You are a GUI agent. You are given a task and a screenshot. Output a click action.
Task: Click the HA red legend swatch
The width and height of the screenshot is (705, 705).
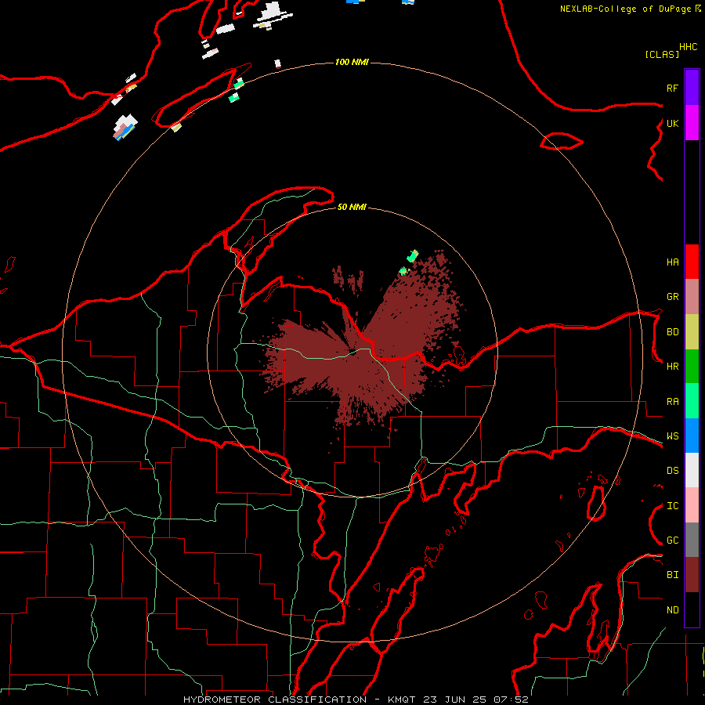(x=692, y=262)
